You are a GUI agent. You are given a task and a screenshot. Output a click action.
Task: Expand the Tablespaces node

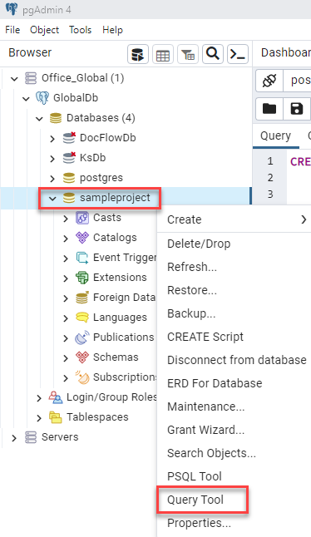[39, 418]
